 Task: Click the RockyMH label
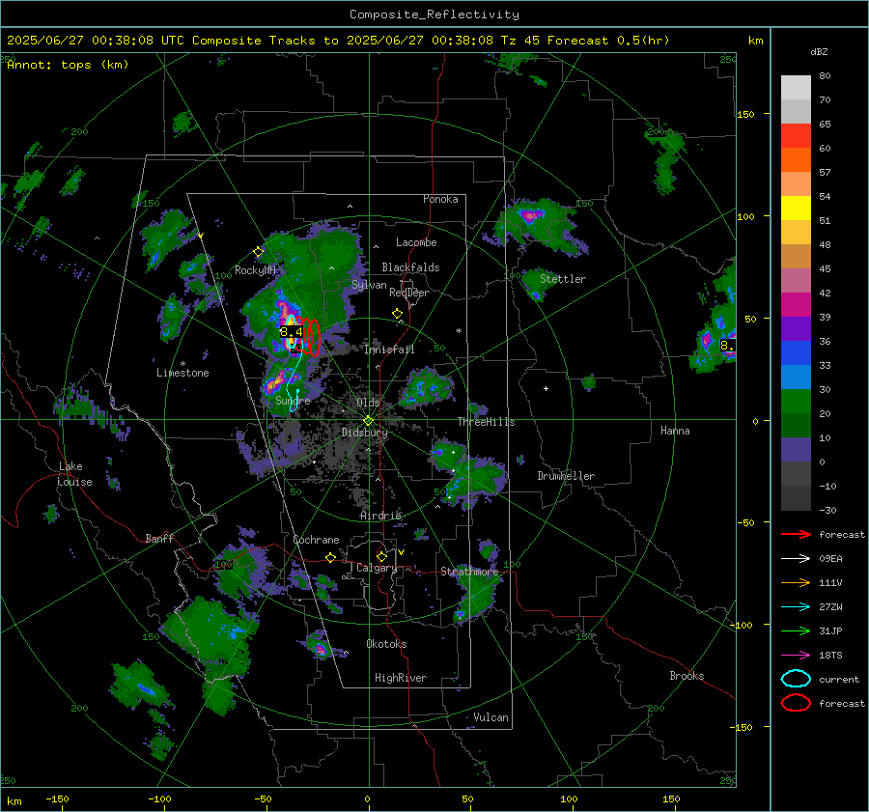[255, 270]
